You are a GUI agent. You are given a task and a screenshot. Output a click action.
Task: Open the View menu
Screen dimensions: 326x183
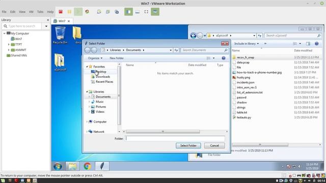(x=22, y=12)
